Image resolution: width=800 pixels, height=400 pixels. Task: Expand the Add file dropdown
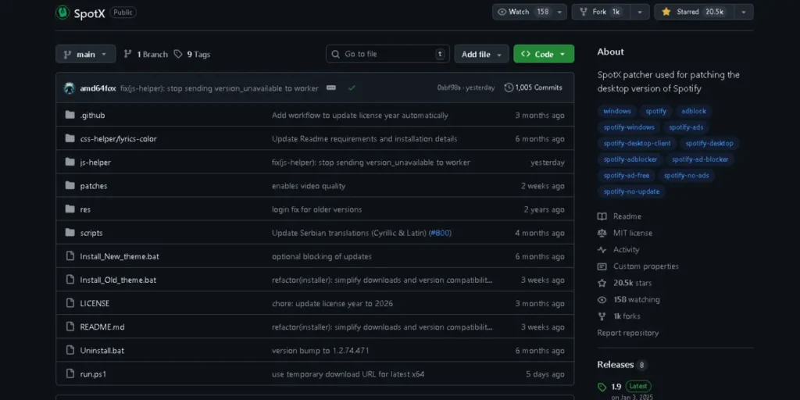click(x=481, y=54)
